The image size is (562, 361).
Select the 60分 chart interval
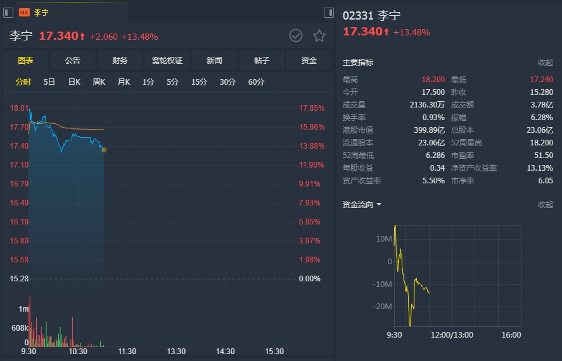[256, 82]
